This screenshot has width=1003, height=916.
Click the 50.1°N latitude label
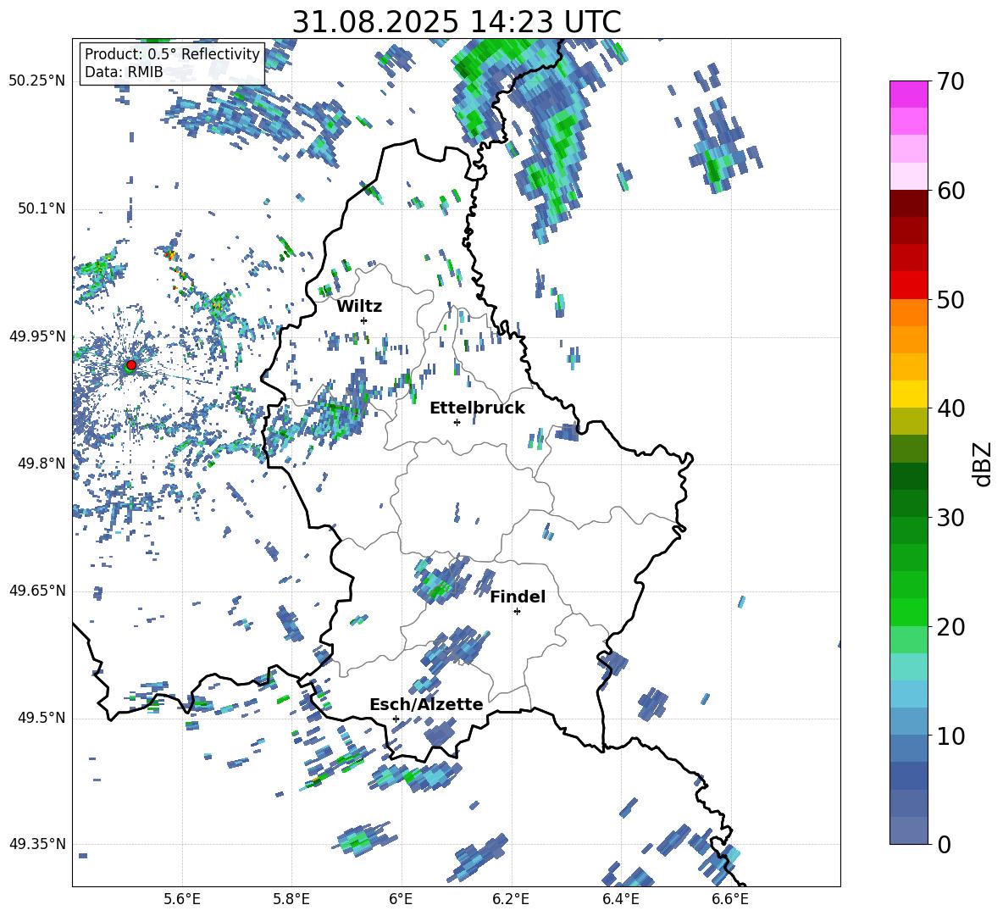41,208
